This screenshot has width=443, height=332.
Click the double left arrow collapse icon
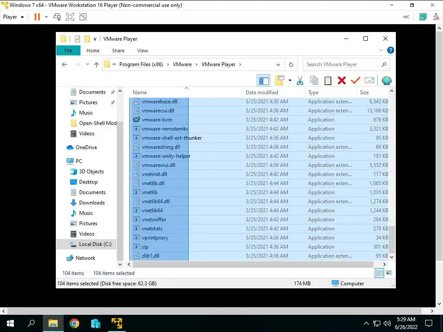(x=406, y=17)
